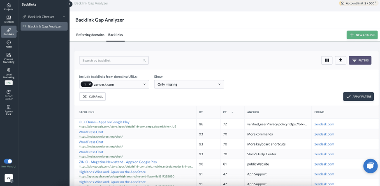The image size is (380, 186).
Task: Click the New Analysis button
Action: [362, 35]
